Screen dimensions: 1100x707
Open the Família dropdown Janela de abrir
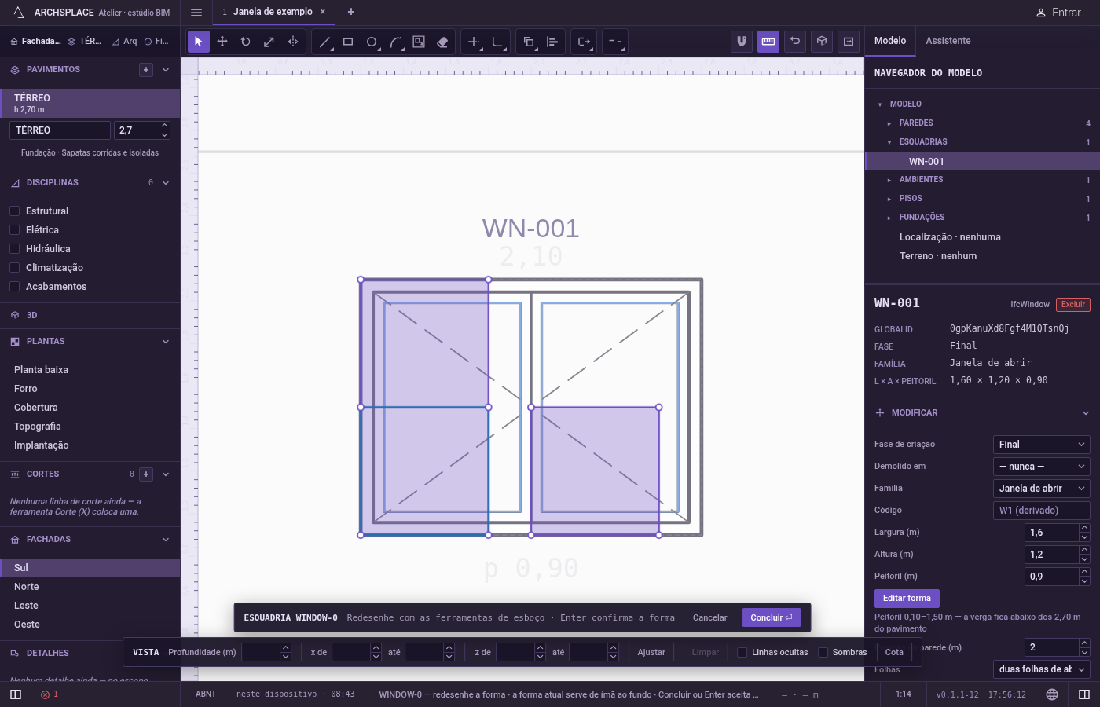[1041, 489]
